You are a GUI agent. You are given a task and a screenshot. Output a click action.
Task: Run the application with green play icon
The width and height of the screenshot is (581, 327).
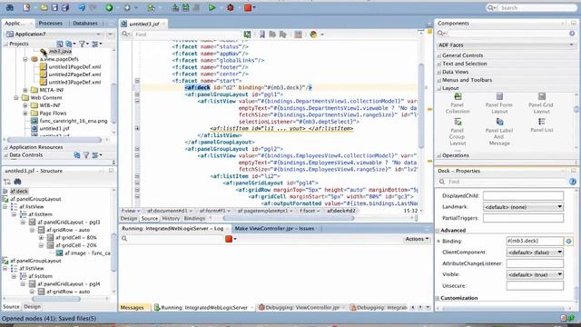coord(212,7)
